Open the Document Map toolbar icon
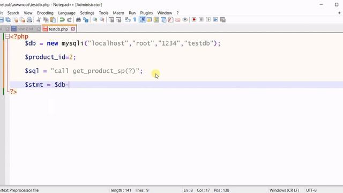 (x=156, y=20)
